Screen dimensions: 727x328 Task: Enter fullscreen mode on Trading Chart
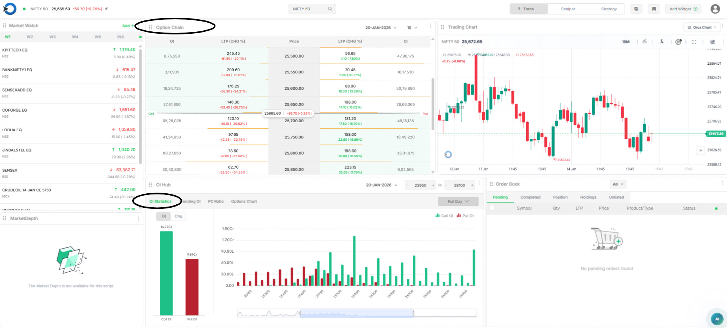[694, 42]
